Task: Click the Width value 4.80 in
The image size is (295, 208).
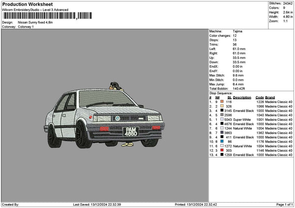Action: pyautogui.click(x=288, y=17)
